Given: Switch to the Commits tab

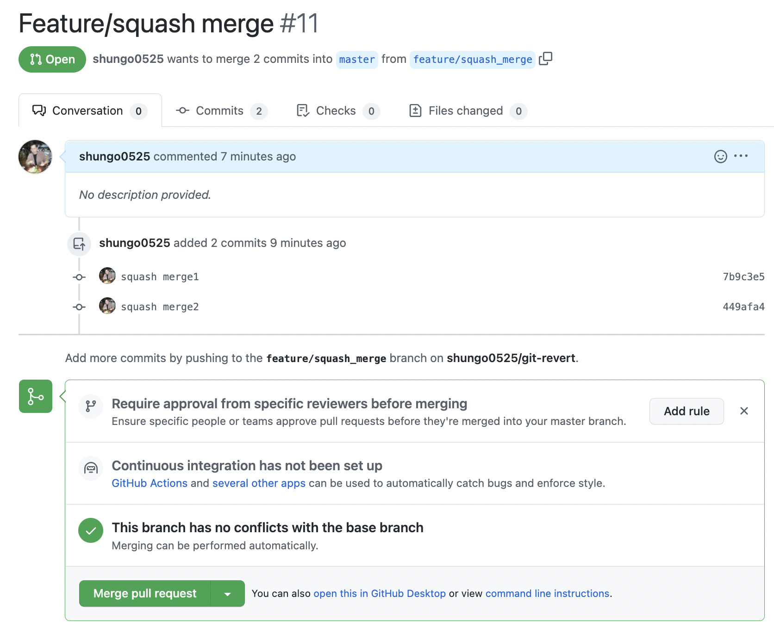Looking at the screenshot, I should (219, 111).
